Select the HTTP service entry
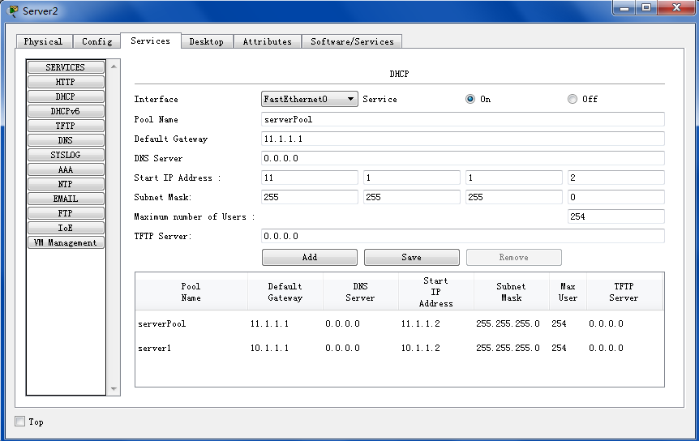The width and height of the screenshot is (699, 441). pos(66,82)
